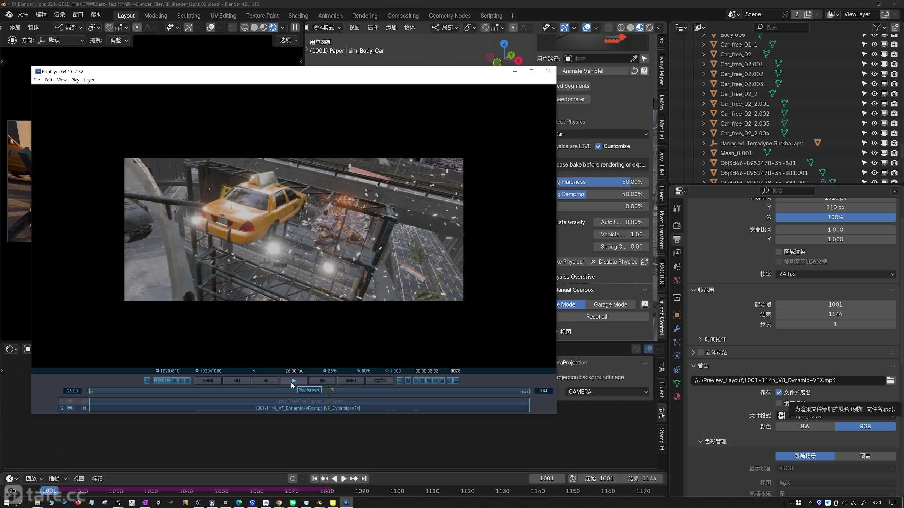
Task: Click the viewport pause rendering icon
Action: tap(295, 27)
